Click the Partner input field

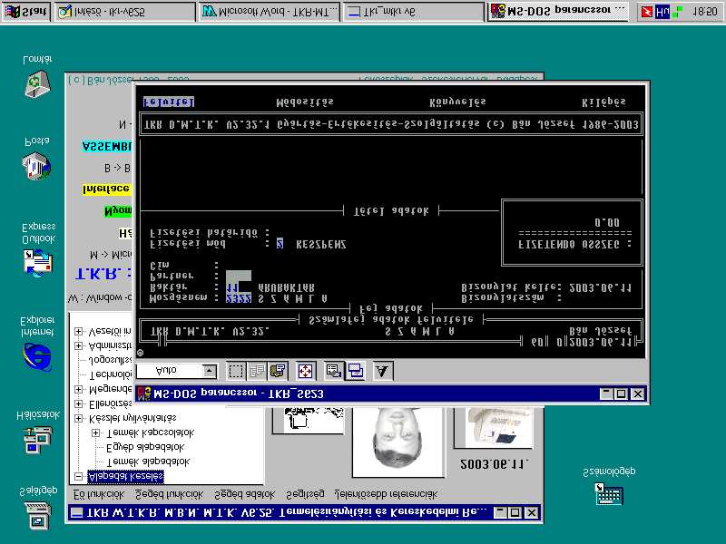pos(239,277)
